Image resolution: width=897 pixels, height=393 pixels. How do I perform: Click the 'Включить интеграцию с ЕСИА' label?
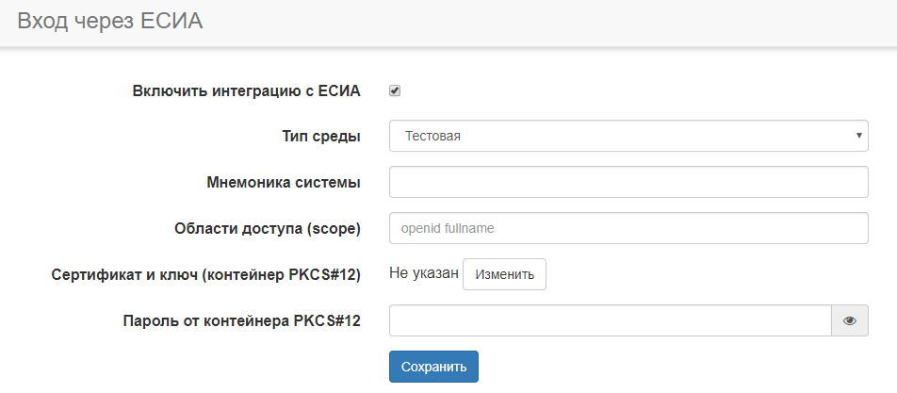pos(247,91)
